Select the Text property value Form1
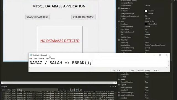177x100 pixels. click(147, 34)
